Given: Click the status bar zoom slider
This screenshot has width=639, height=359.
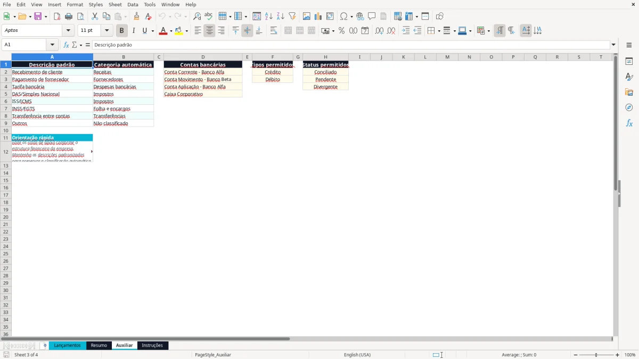Looking at the screenshot, I should point(596,355).
